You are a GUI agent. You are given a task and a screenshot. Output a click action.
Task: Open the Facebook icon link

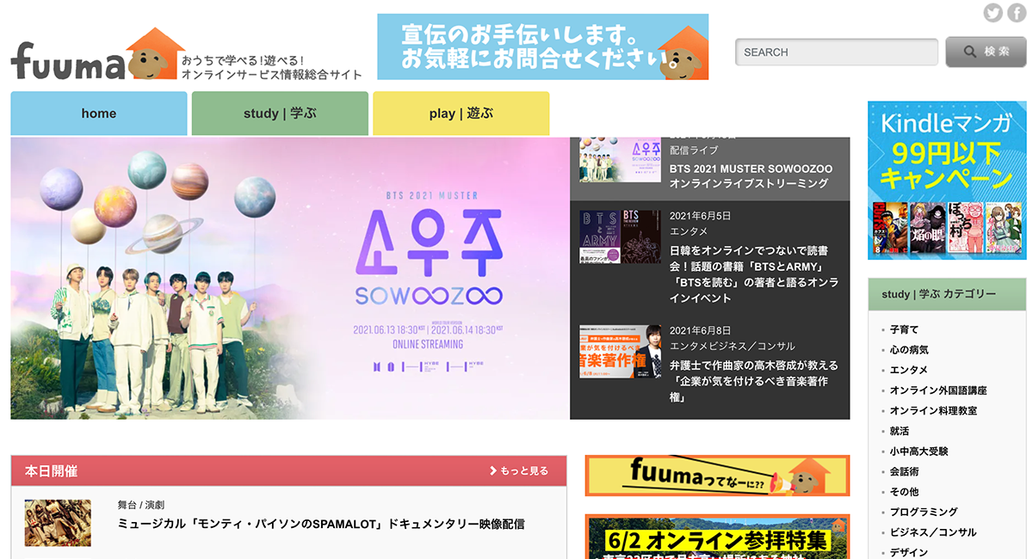coord(1016,13)
